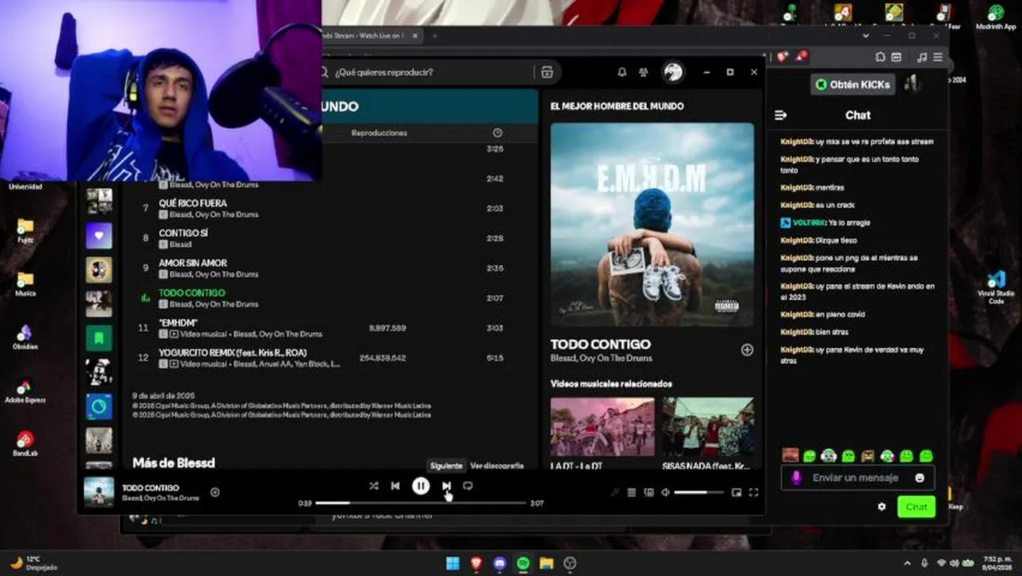The image size is (1022, 576).
Task: Open the Más de Blessd section heading
Action: tap(174, 462)
